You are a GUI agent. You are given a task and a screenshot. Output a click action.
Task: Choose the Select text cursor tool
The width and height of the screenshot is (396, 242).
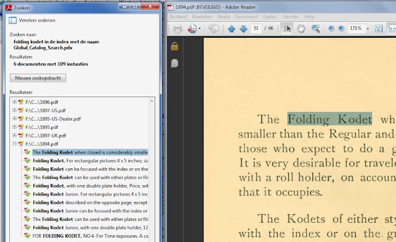tap(287, 28)
